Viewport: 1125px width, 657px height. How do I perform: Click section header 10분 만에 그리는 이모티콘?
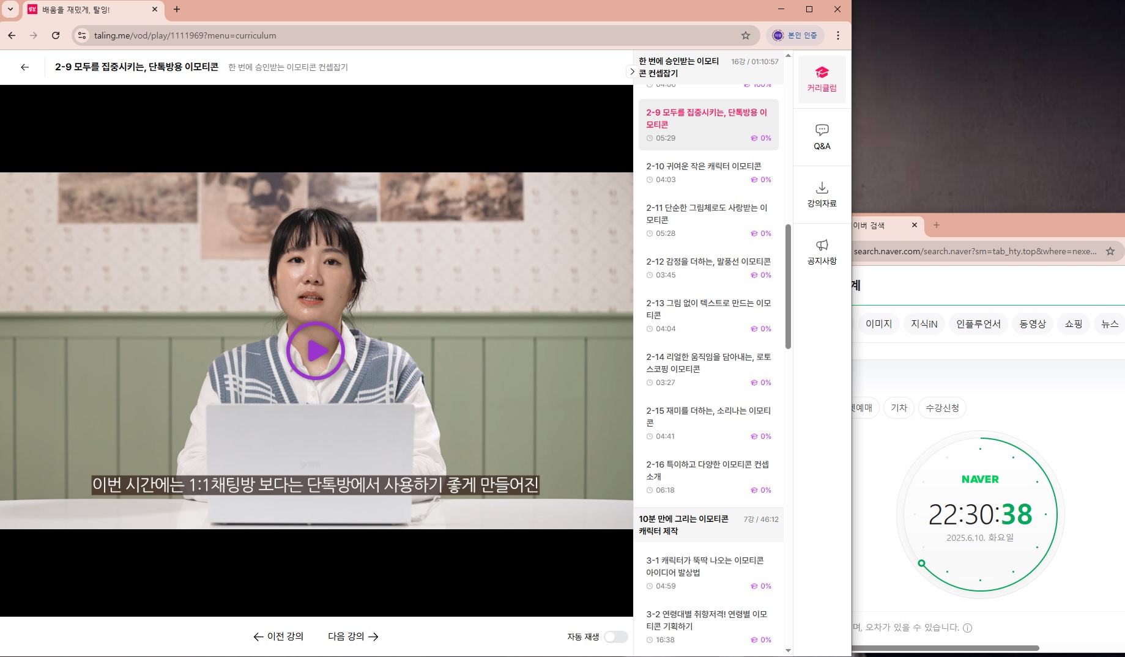708,525
